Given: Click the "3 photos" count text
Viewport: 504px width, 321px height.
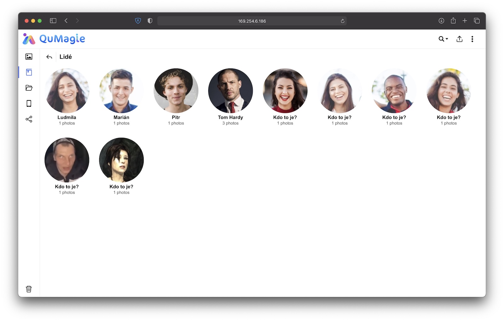Looking at the screenshot, I should [231, 123].
